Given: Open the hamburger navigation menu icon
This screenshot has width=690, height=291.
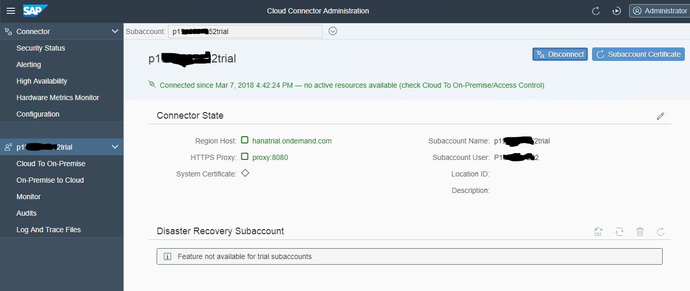Looking at the screenshot, I should coord(11,11).
